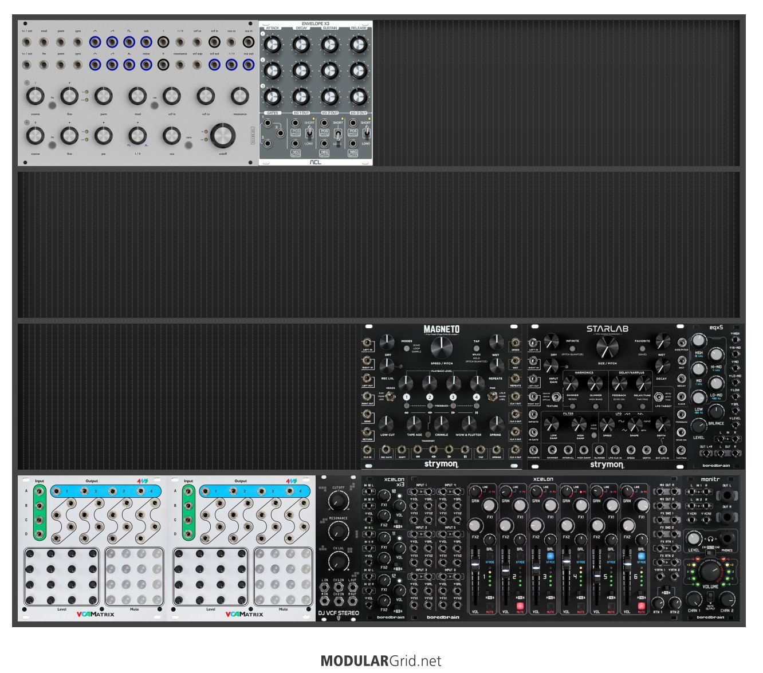Toggle the EG 2 Short/Long switch
The image size is (763, 673).
338,135
